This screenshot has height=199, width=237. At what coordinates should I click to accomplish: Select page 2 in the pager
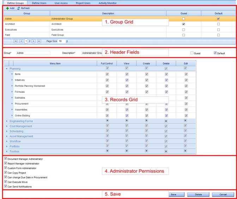point(30,41)
